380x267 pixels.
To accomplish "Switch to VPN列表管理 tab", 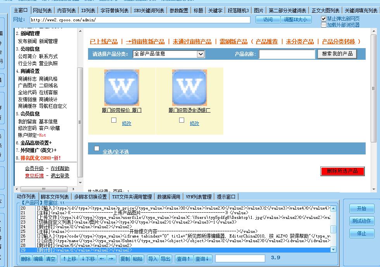I will coord(199,197).
